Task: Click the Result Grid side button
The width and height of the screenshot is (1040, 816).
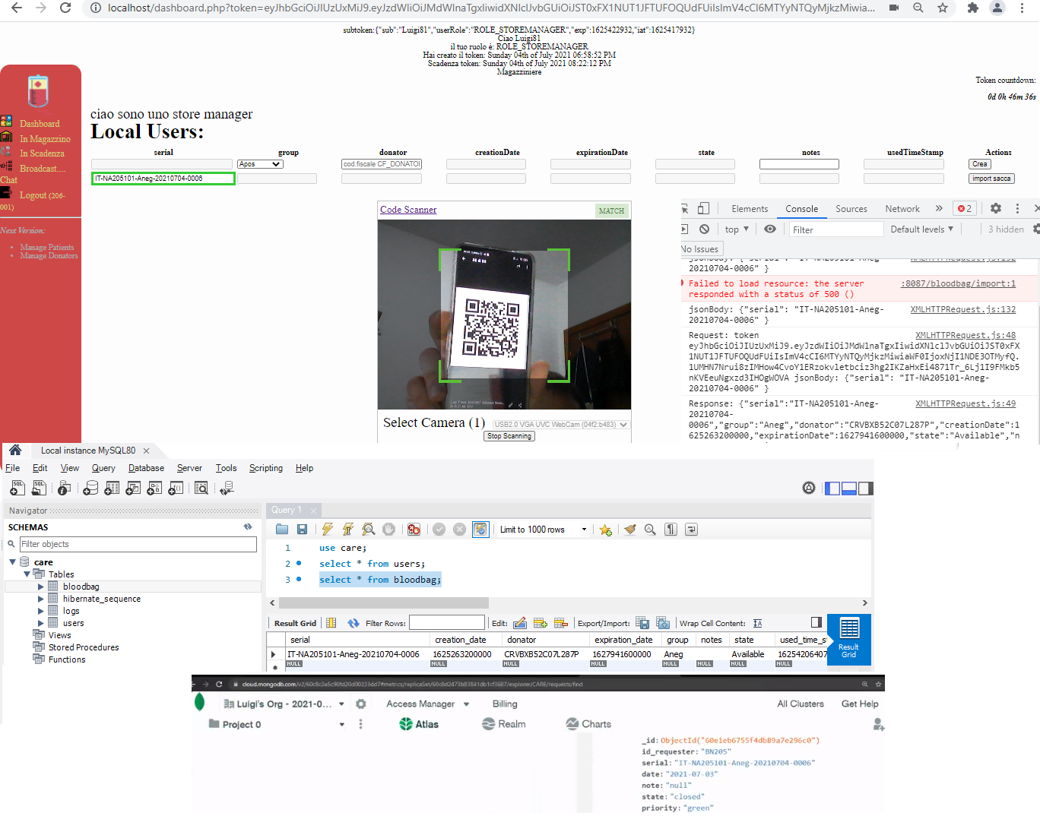Action: 849,640
